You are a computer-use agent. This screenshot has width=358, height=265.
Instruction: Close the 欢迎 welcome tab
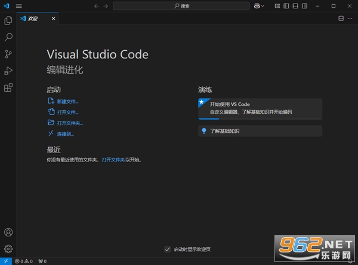point(54,18)
